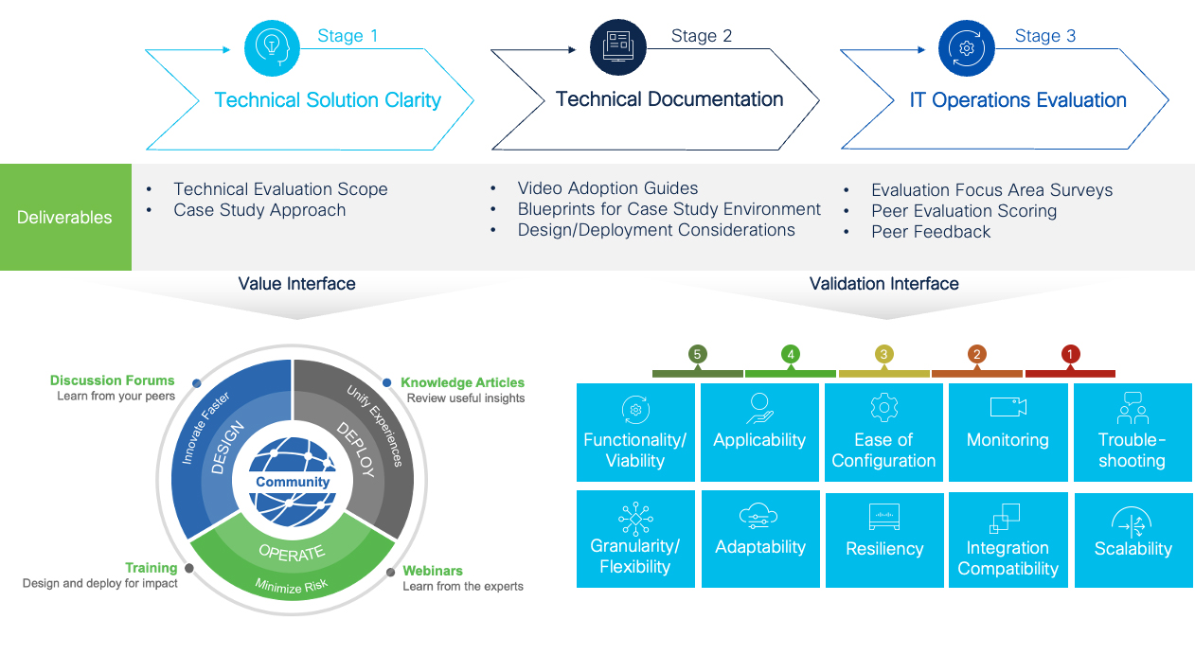Screen dimensions: 1195x672
Task: Select the green score 4 marker
Action: pyautogui.click(x=790, y=355)
